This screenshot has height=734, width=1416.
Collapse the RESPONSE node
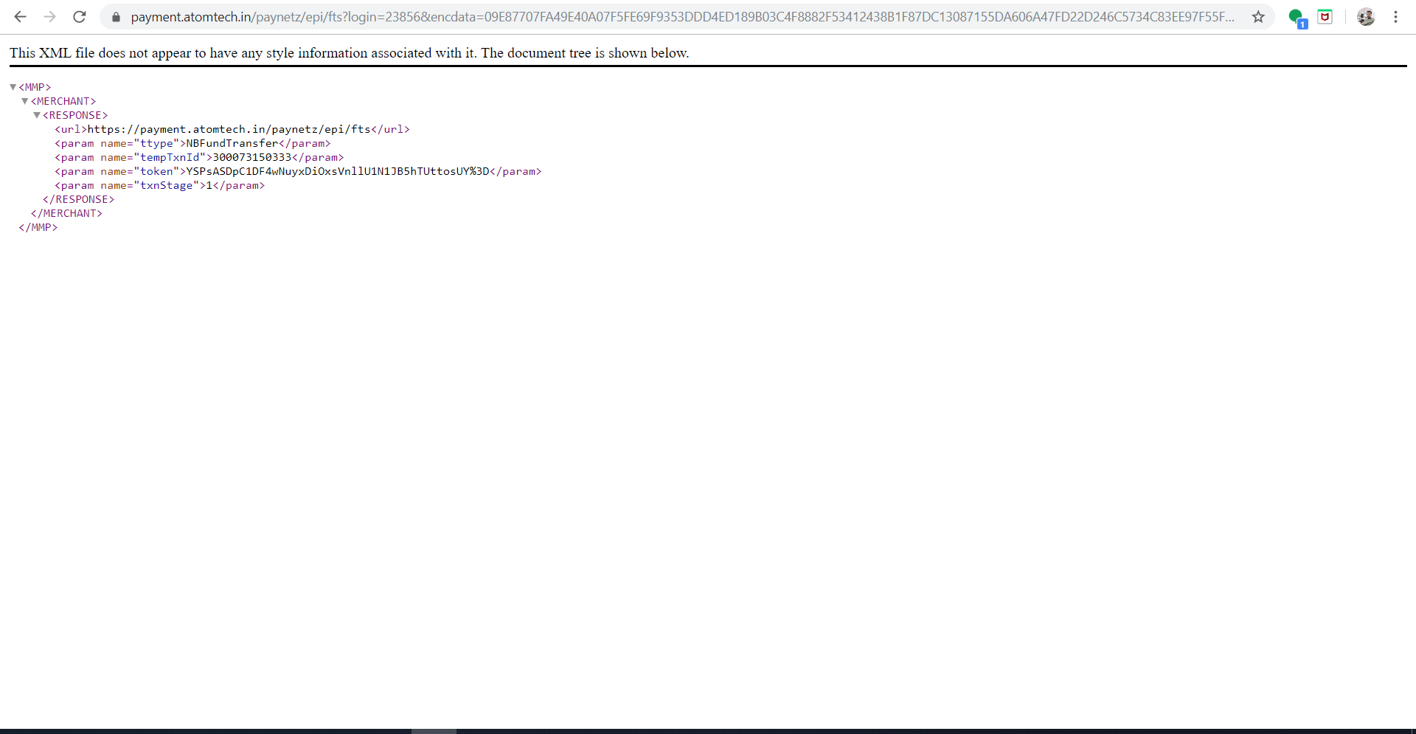(37, 115)
